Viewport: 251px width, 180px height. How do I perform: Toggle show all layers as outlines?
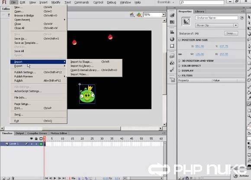(x=41, y=139)
